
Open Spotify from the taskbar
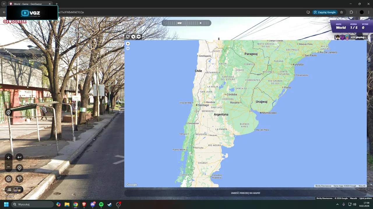pyautogui.click(x=101, y=204)
